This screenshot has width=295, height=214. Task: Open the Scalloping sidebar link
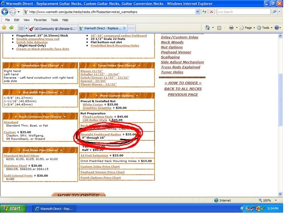[170, 57]
